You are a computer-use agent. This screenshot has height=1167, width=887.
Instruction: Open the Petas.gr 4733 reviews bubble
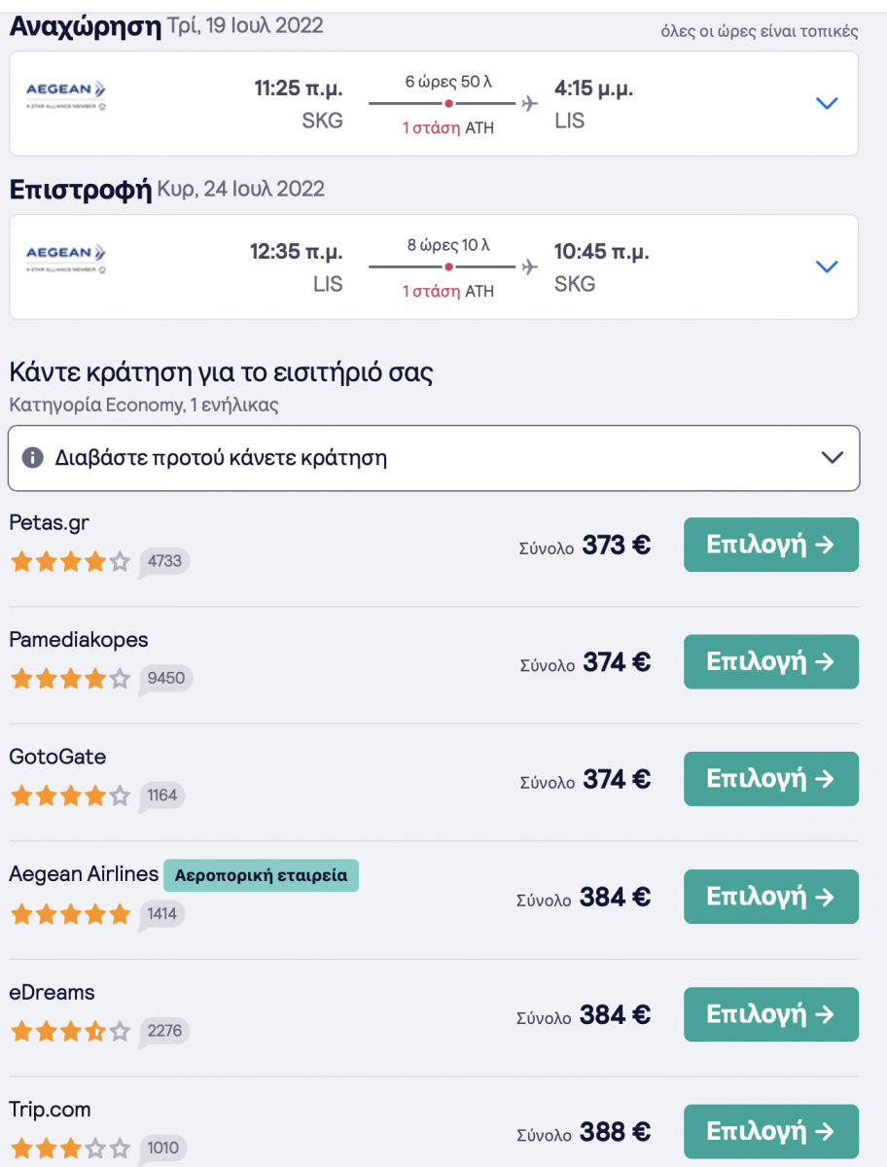pos(162,562)
